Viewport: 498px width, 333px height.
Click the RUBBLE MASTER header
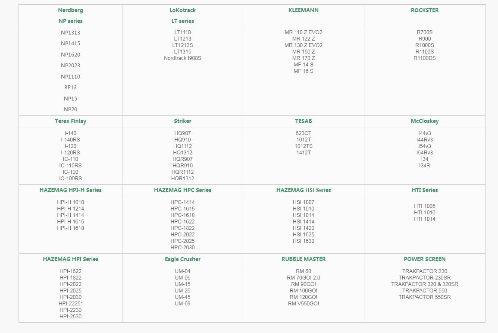coord(303,259)
